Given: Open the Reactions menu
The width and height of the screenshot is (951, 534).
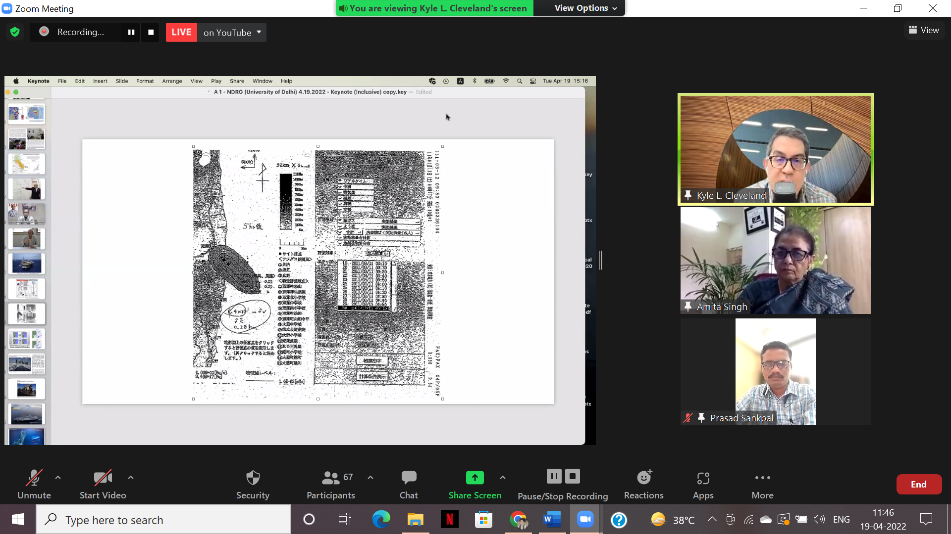Looking at the screenshot, I should tap(643, 484).
